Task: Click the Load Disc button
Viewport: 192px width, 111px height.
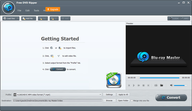Action: pos(9,18)
